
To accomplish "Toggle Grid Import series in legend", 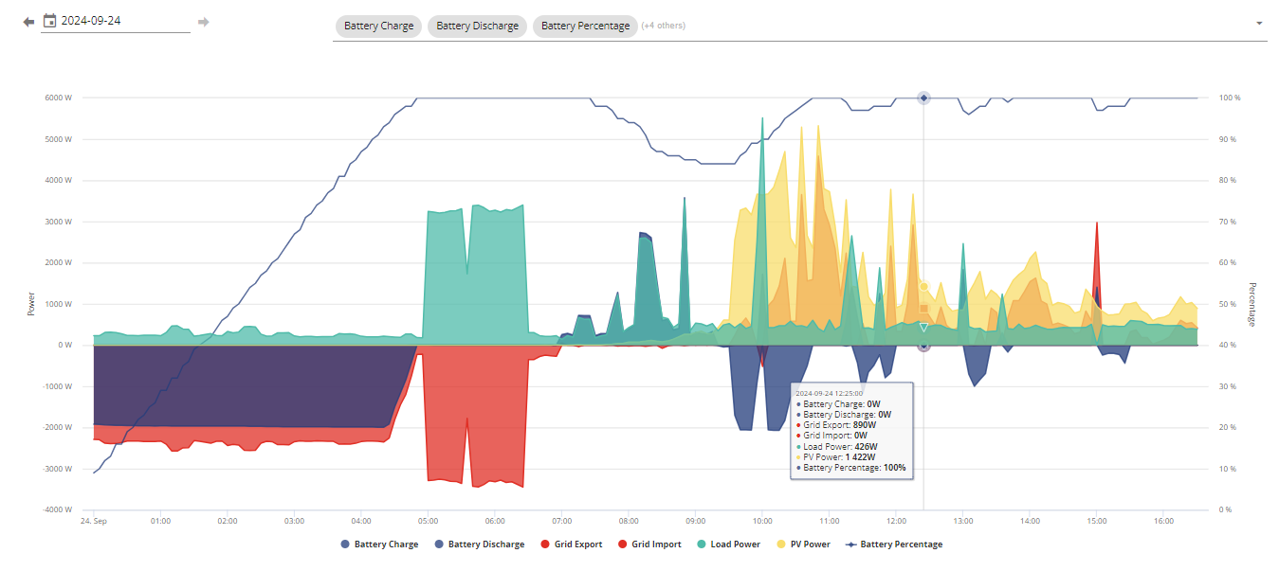I will [649, 544].
